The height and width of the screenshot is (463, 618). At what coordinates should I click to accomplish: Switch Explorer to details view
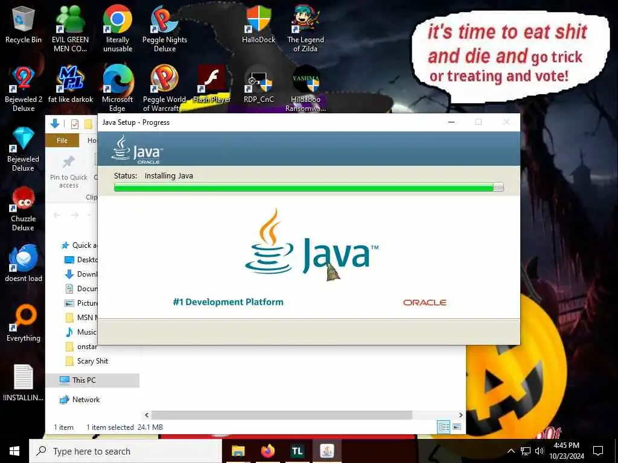click(444, 427)
